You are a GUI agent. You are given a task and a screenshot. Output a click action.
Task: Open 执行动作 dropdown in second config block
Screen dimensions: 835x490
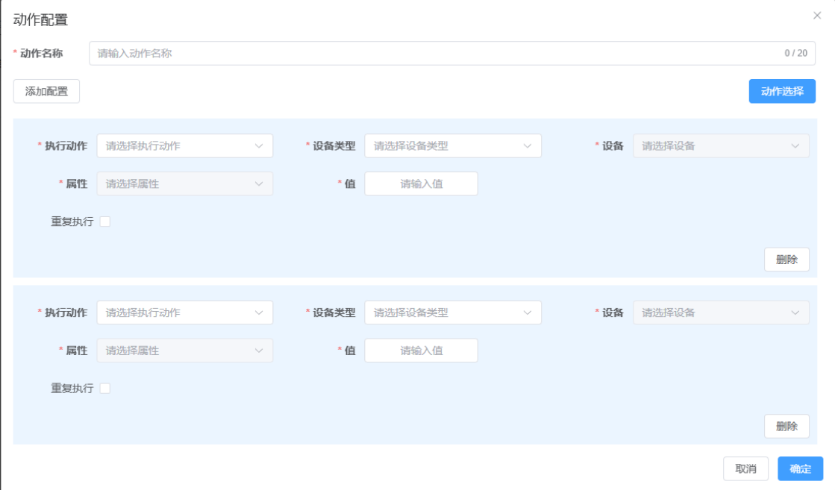(185, 312)
